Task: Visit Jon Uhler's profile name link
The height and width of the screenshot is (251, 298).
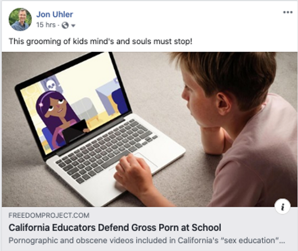Action: [x=54, y=14]
